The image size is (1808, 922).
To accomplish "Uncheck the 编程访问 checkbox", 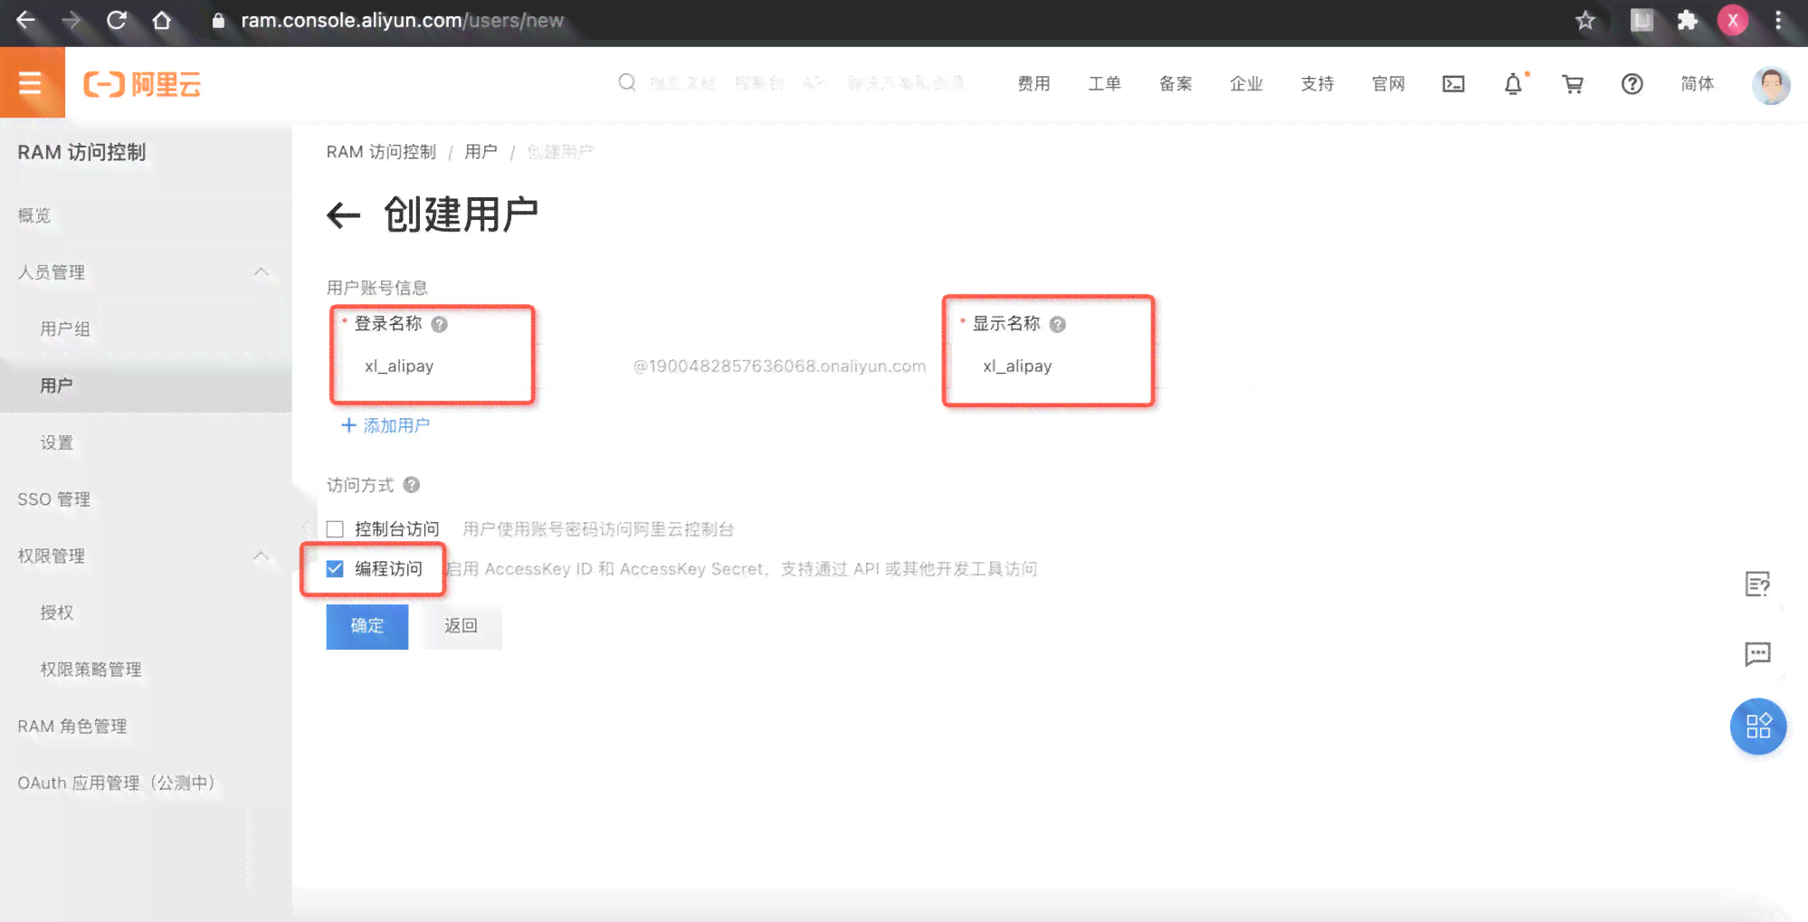I will (x=335, y=568).
